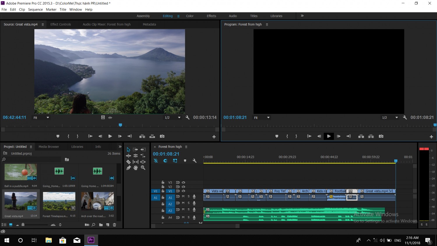Click the New Item icon in the Project panel
This screenshot has width=437, height=246.
pos(108,225)
